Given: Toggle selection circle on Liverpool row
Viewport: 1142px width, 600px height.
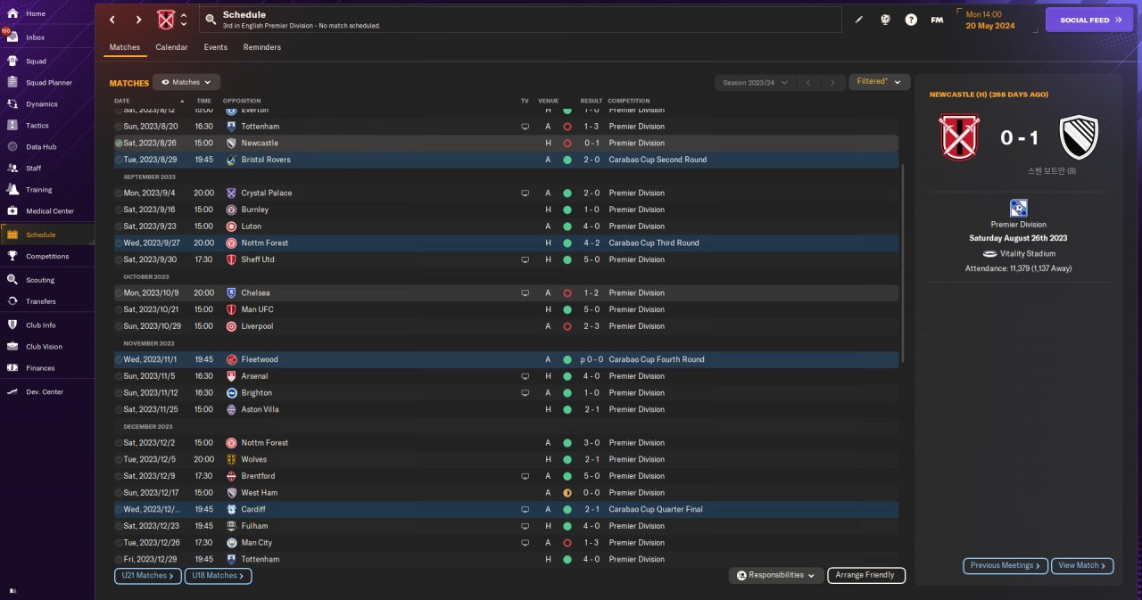Looking at the screenshot, I should (119, 326).
